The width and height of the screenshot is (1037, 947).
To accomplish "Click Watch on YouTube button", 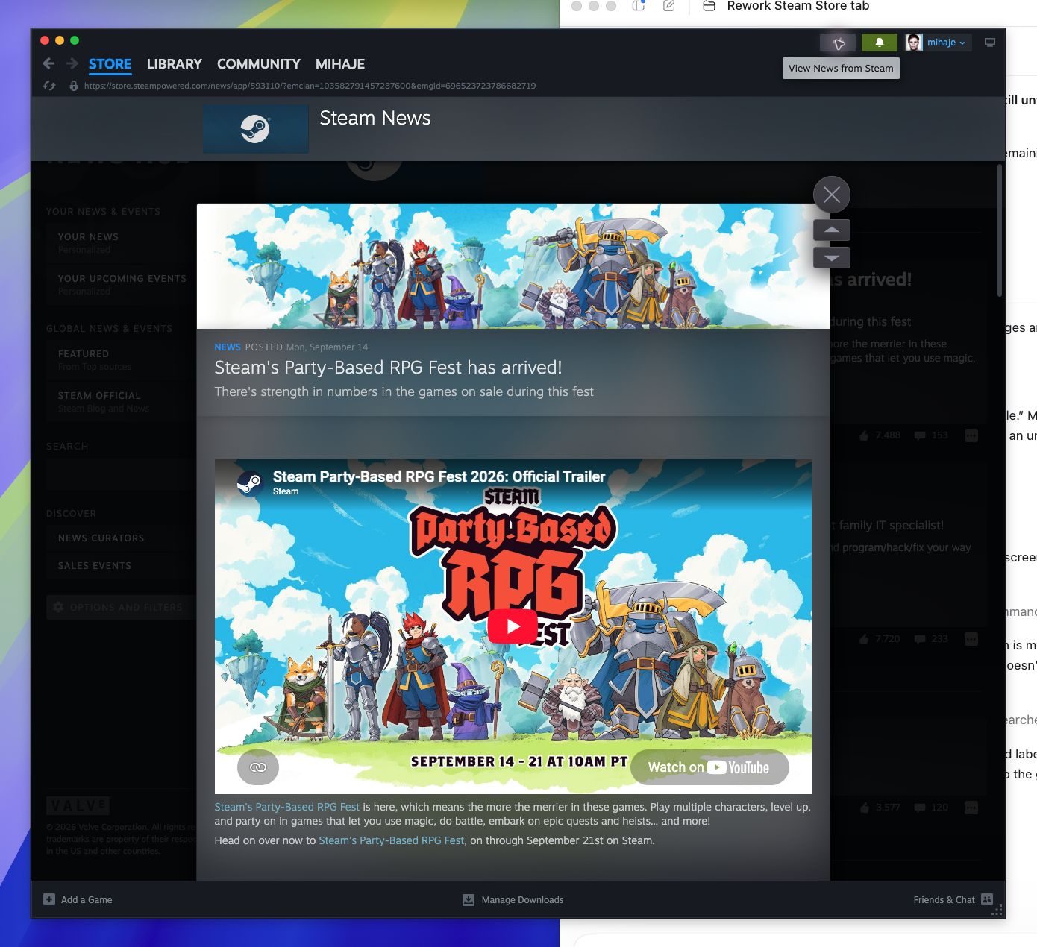I will (709, 767).
